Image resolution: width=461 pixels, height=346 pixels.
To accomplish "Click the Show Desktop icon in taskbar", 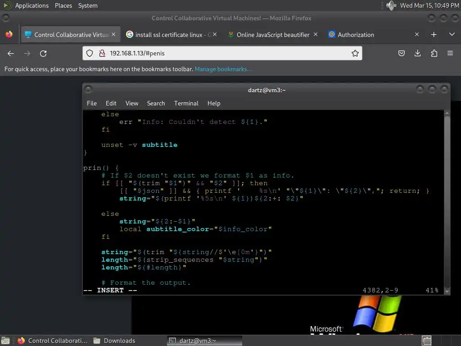I will point(5,341).
